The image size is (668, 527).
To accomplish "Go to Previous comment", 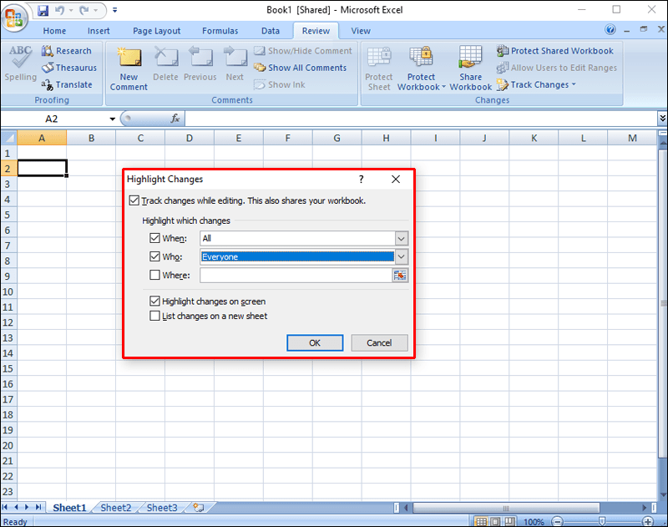I will (x=200, y=64).
